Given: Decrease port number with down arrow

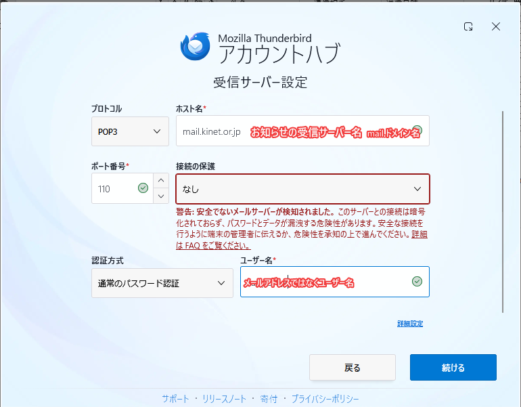Looking at the screenshot, I should [161, 196].
